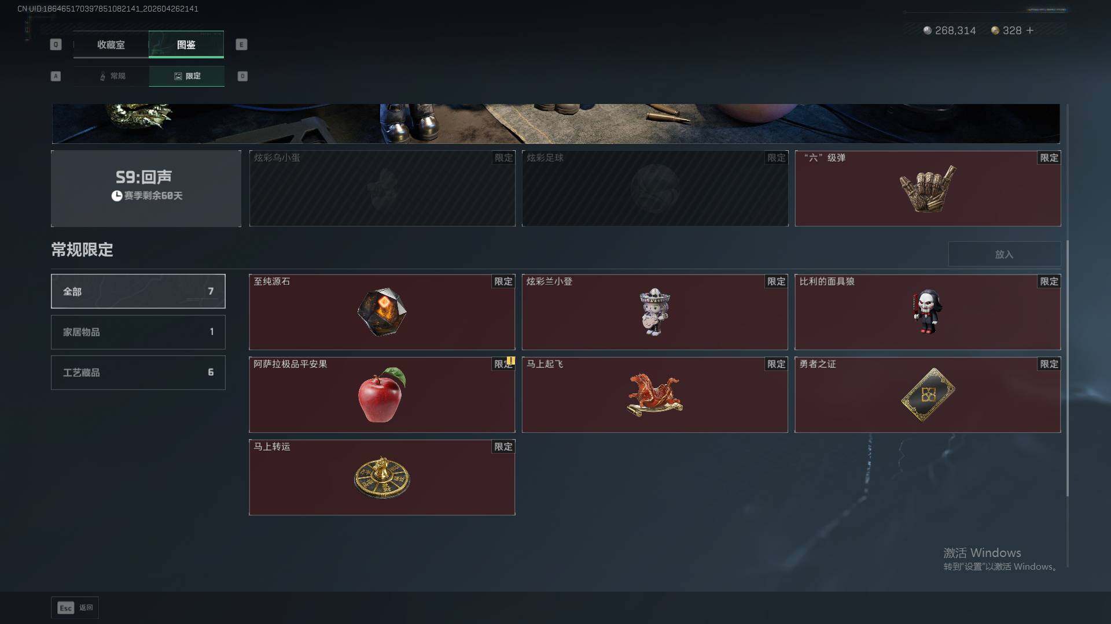
Task: Click the 马上起飞 rocking horse icon
Action: tap(654, 395)
